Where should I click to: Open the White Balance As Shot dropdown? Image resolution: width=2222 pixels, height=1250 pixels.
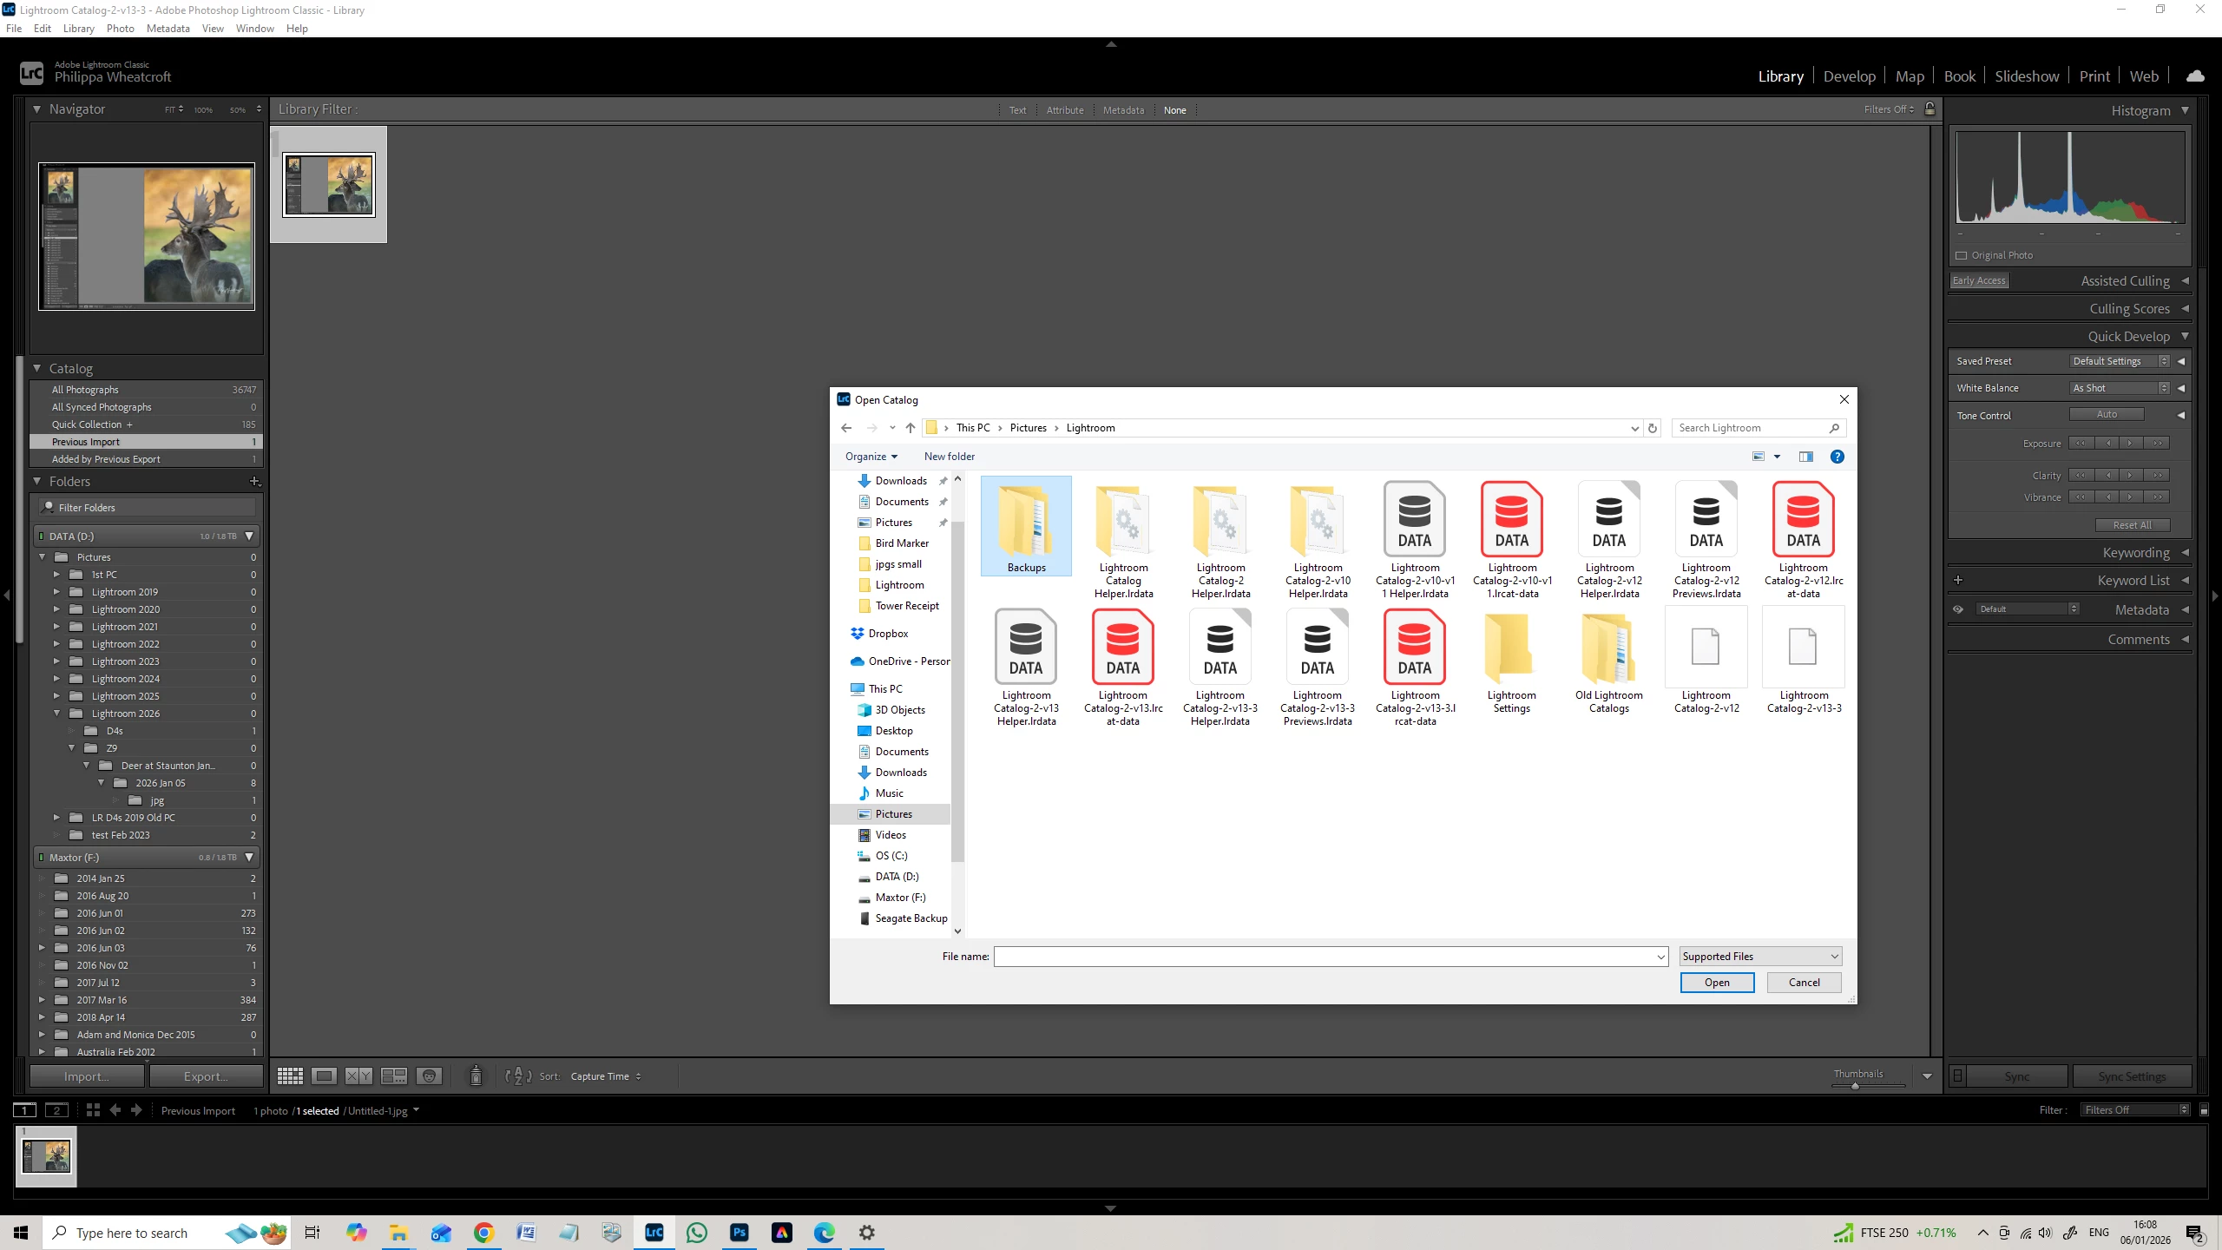pos(2119,388)
